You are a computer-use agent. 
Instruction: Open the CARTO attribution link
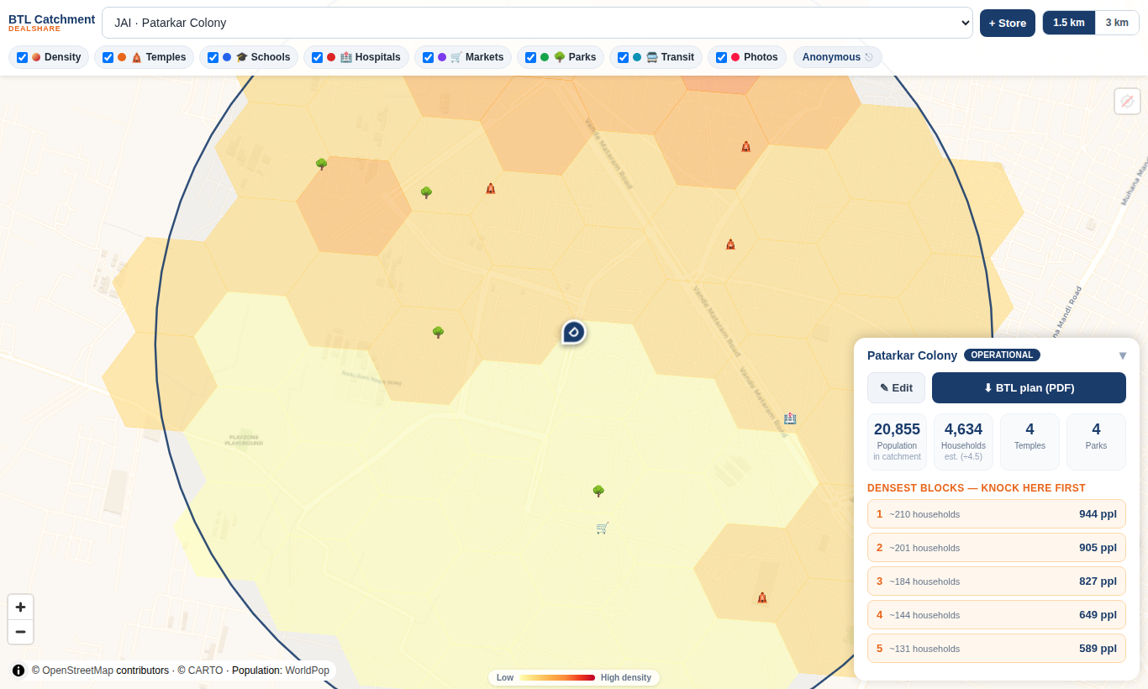click(205, 671)
